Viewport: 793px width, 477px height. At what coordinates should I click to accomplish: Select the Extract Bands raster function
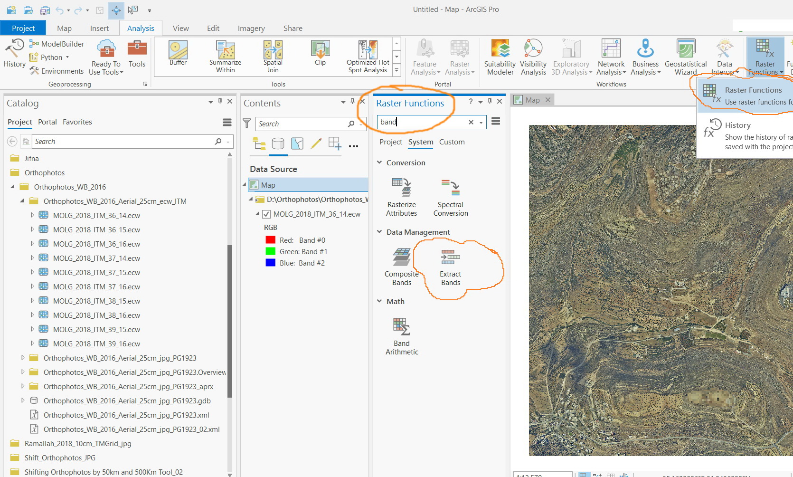[450, 267]
